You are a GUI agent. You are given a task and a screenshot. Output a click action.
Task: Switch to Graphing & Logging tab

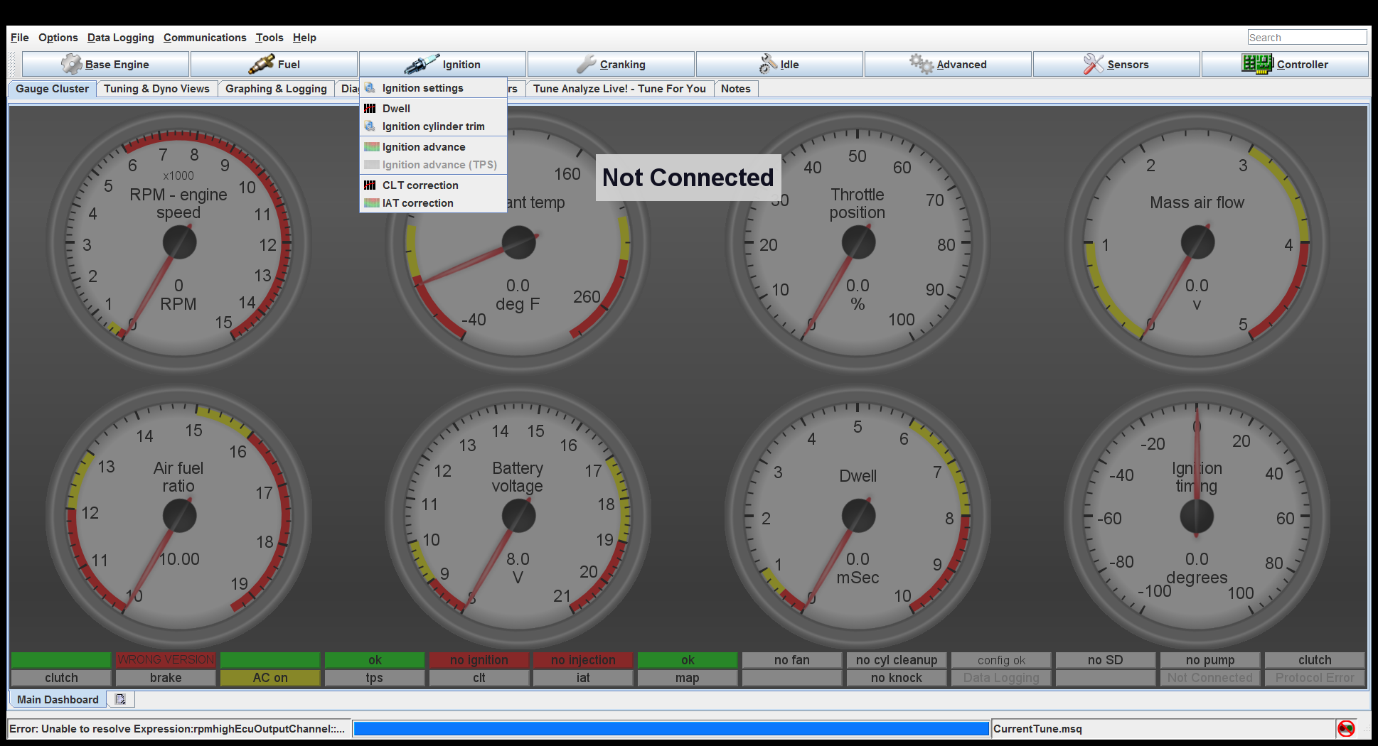(276, 89)
